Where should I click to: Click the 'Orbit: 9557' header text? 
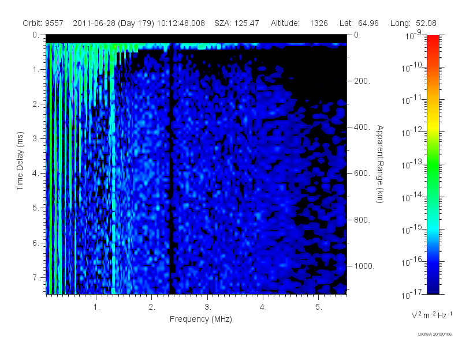(43, 23)
